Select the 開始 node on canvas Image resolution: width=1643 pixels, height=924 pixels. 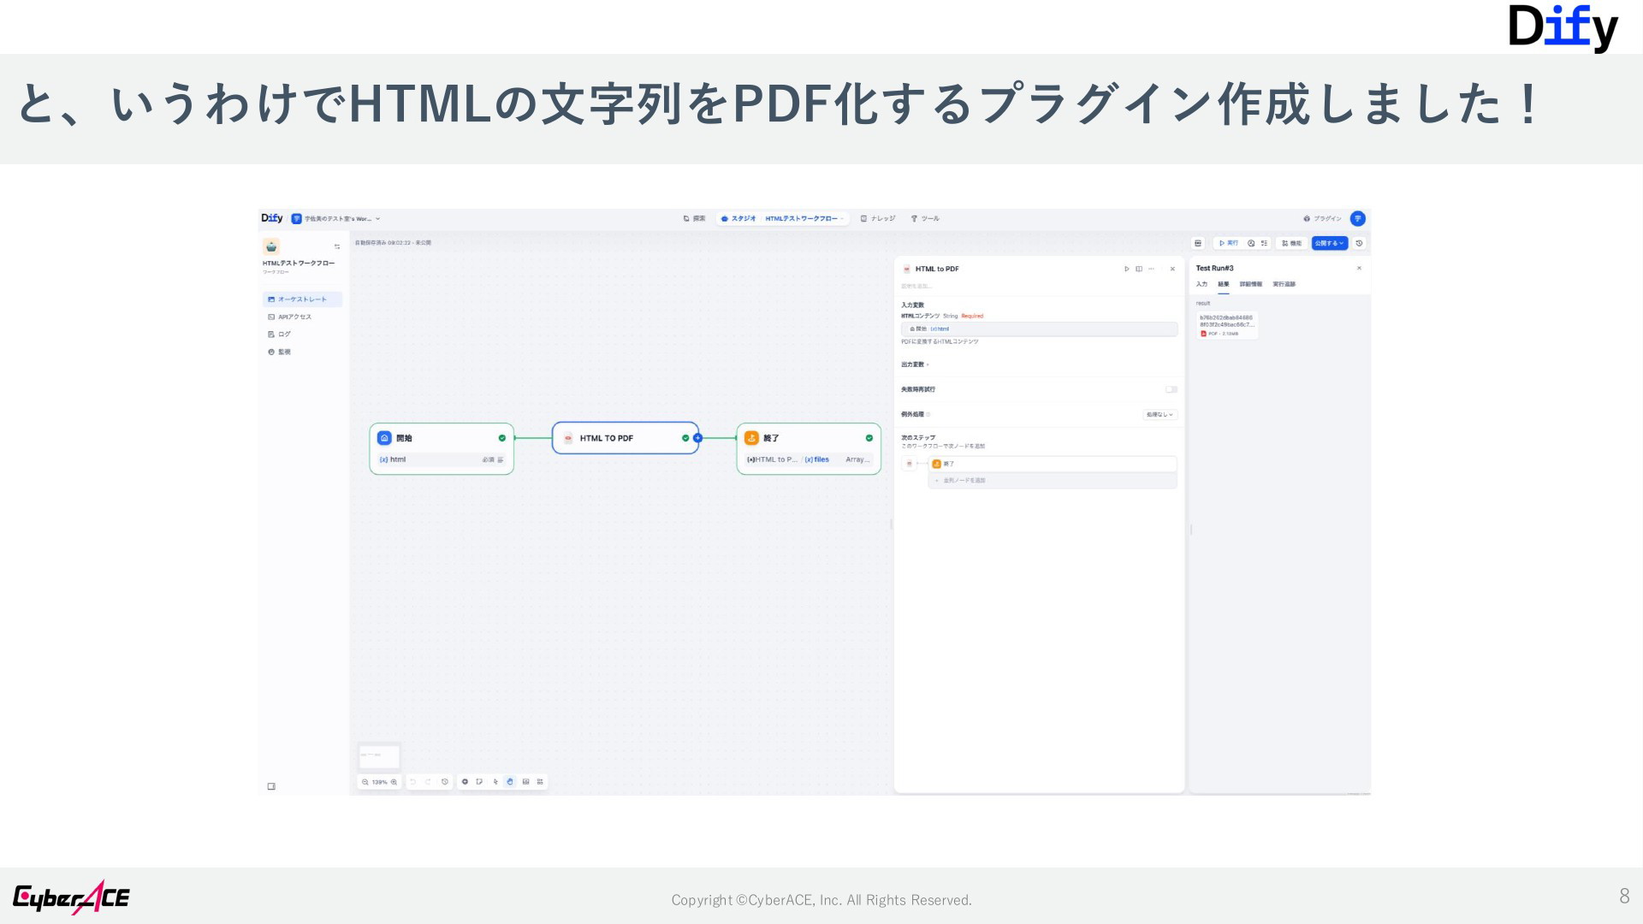442,448
